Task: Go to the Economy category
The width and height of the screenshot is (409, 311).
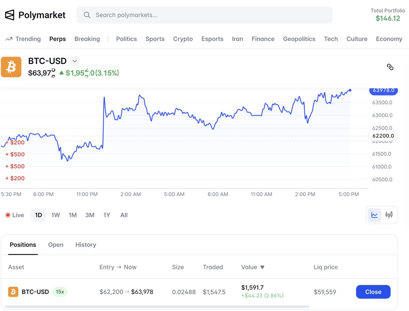Action: (x=389, y=39)
